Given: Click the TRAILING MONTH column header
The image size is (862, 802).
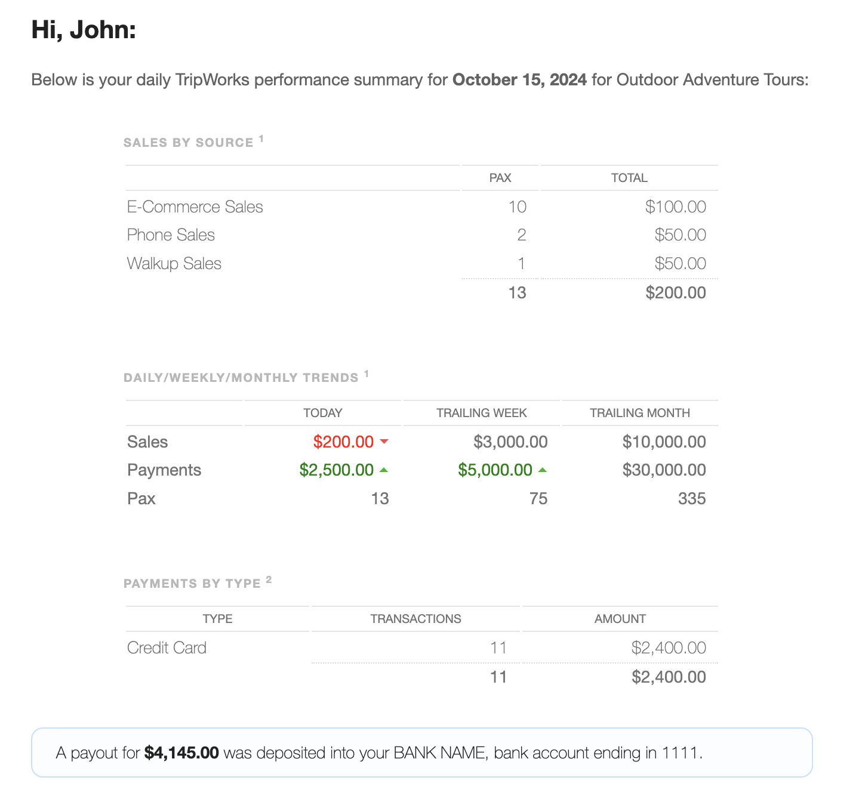Looking at the screenshot, I should coord(640,413).
